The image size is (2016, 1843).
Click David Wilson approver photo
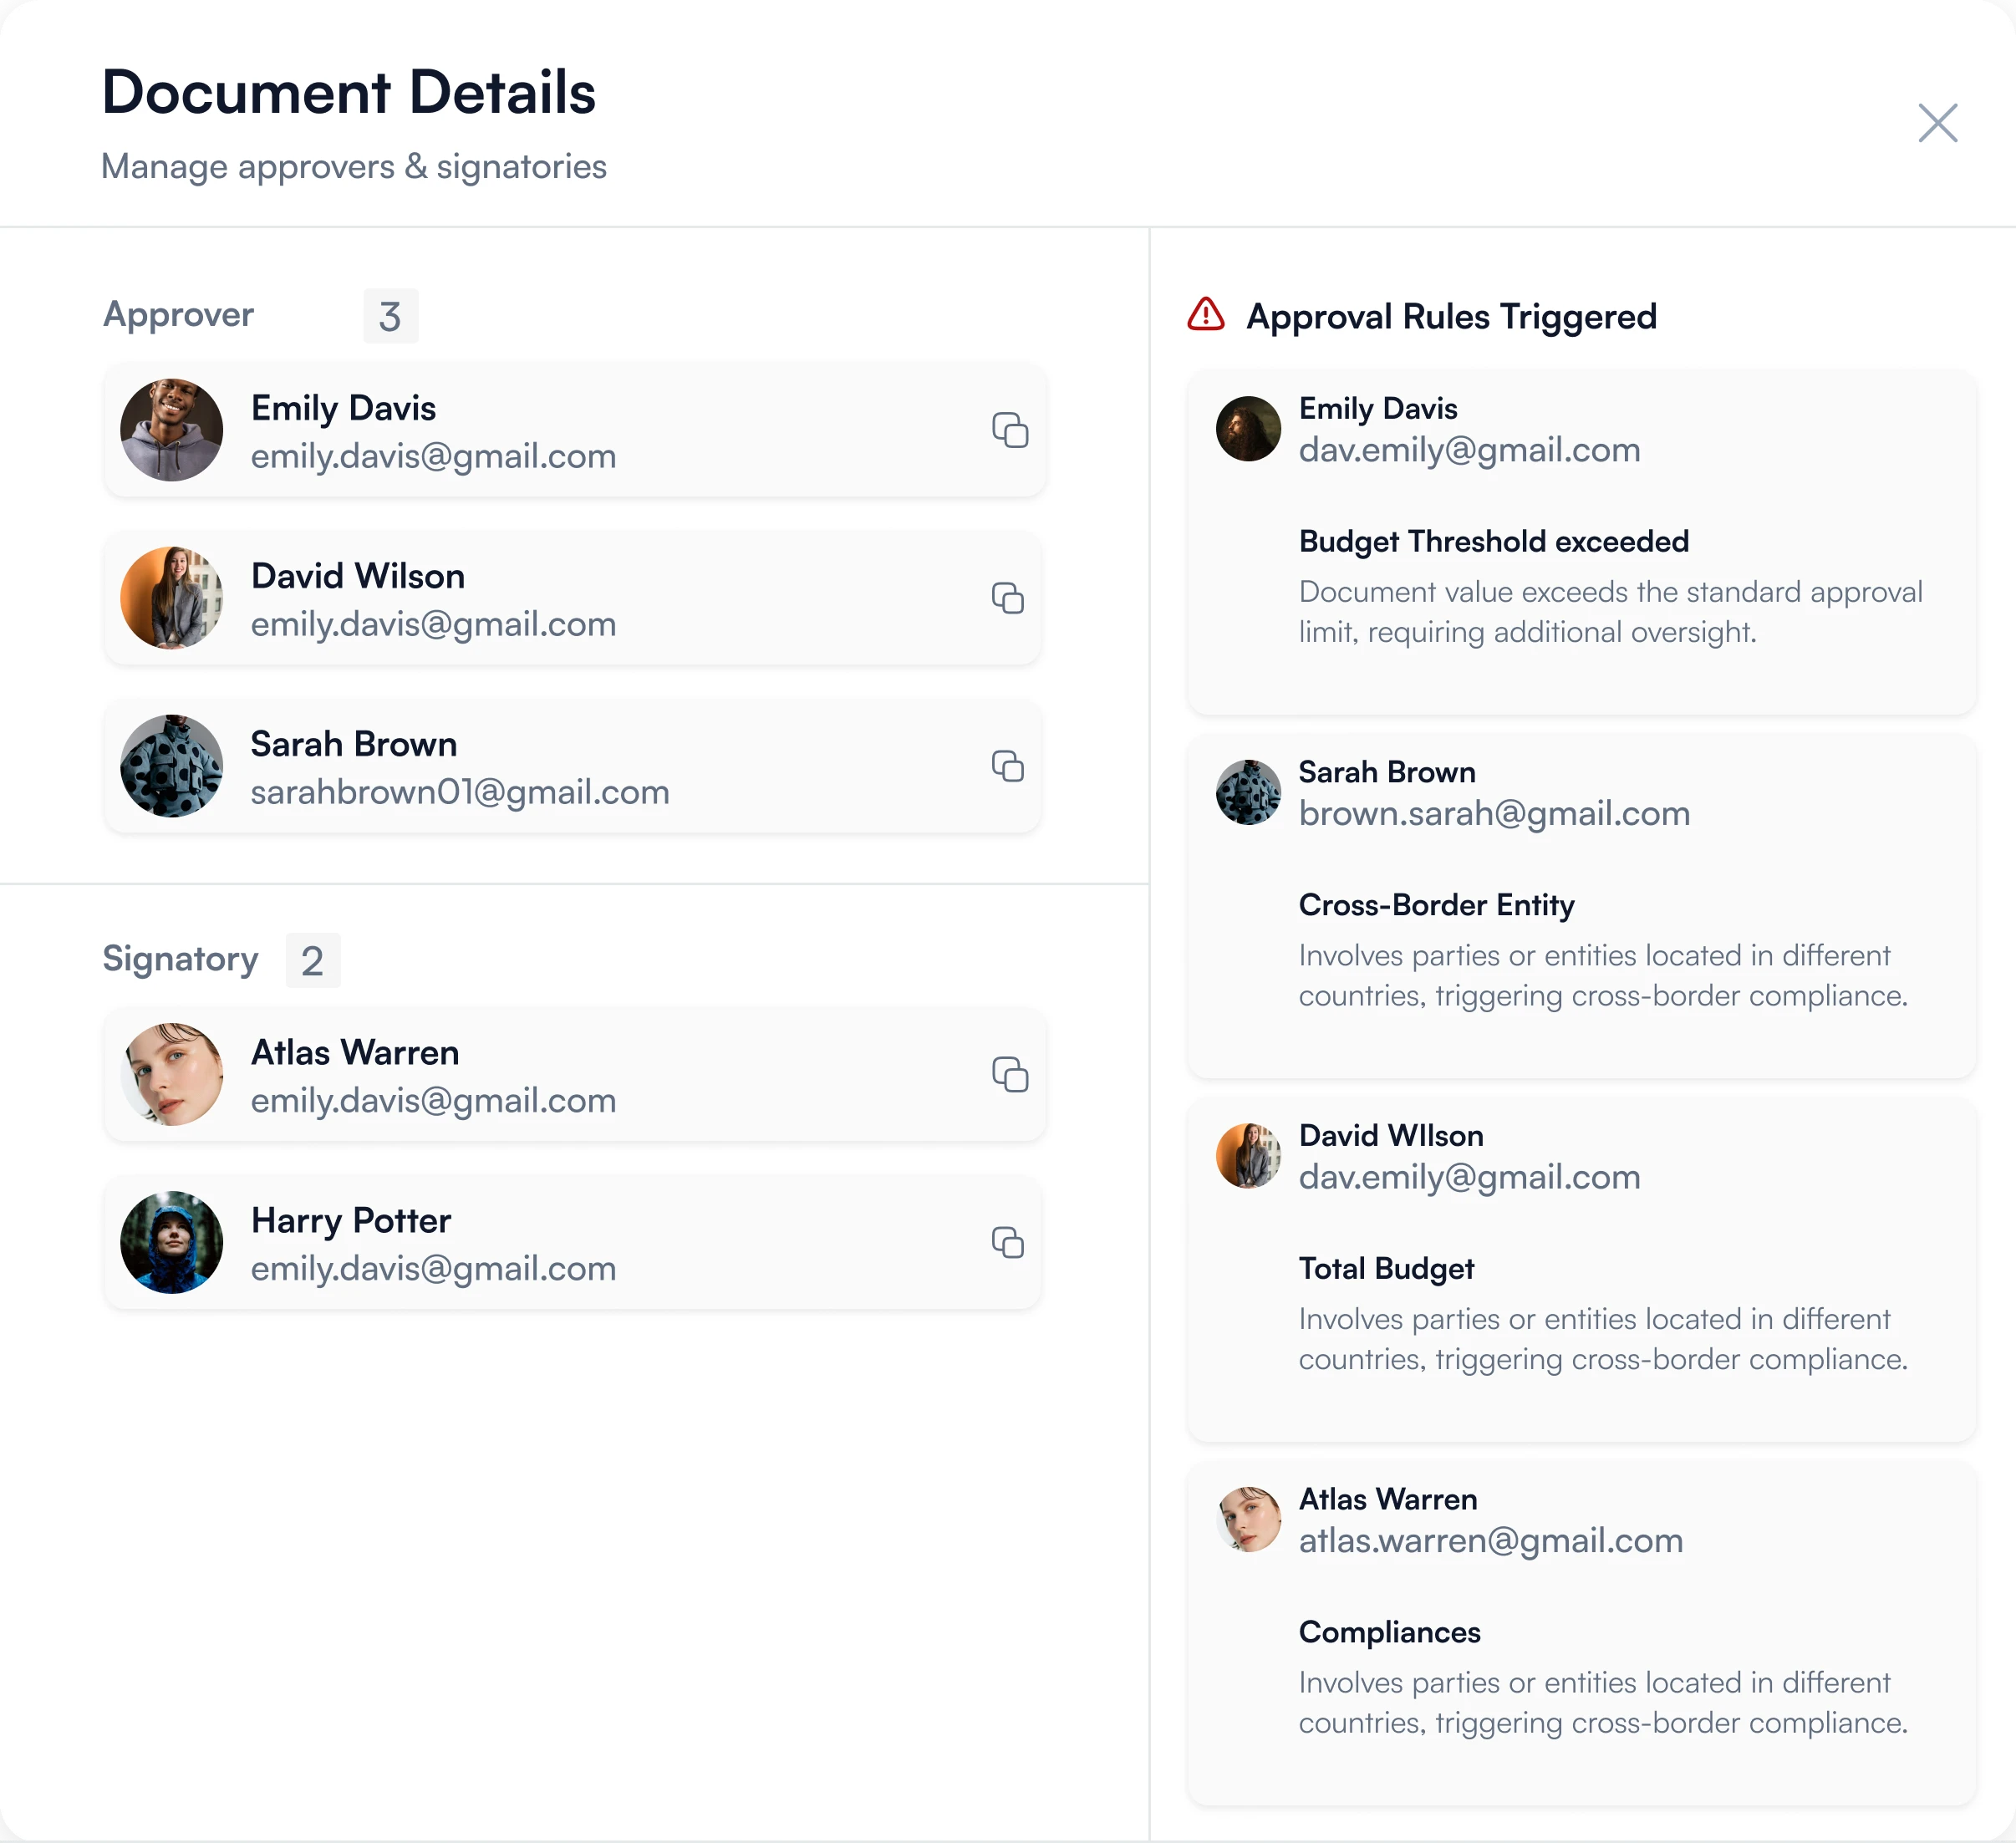click(x=172, y=598)
